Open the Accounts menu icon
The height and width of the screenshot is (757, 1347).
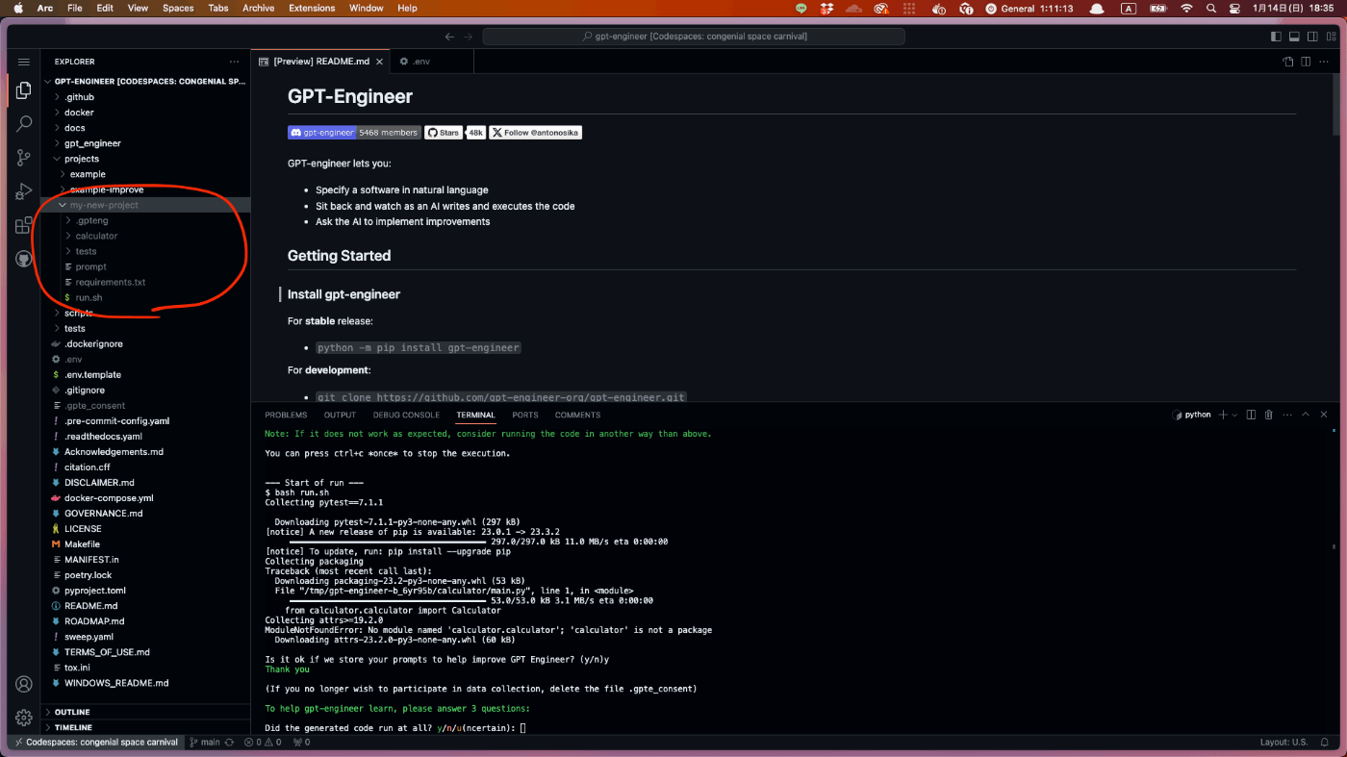click(x=24, y=685)
